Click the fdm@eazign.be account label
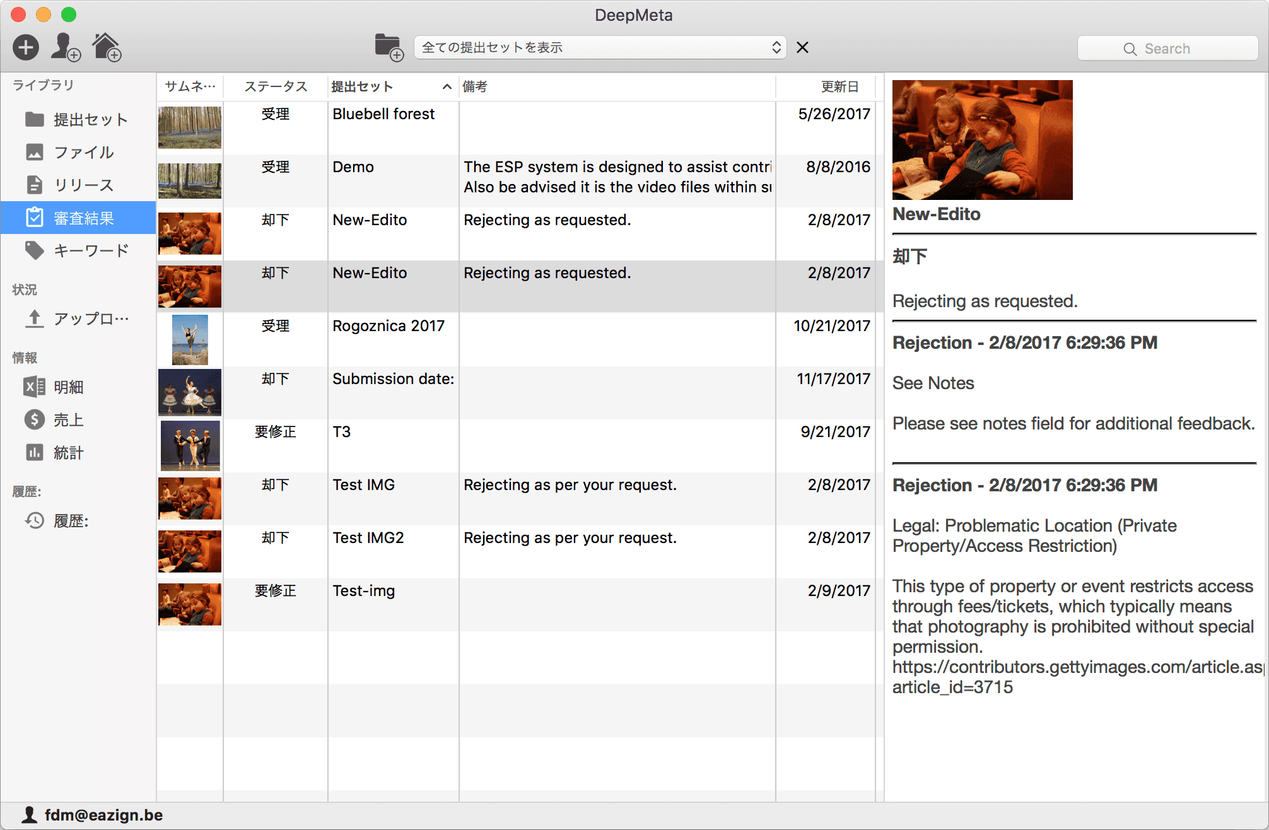The image size is (1269, 830). [x=104, y=815]
